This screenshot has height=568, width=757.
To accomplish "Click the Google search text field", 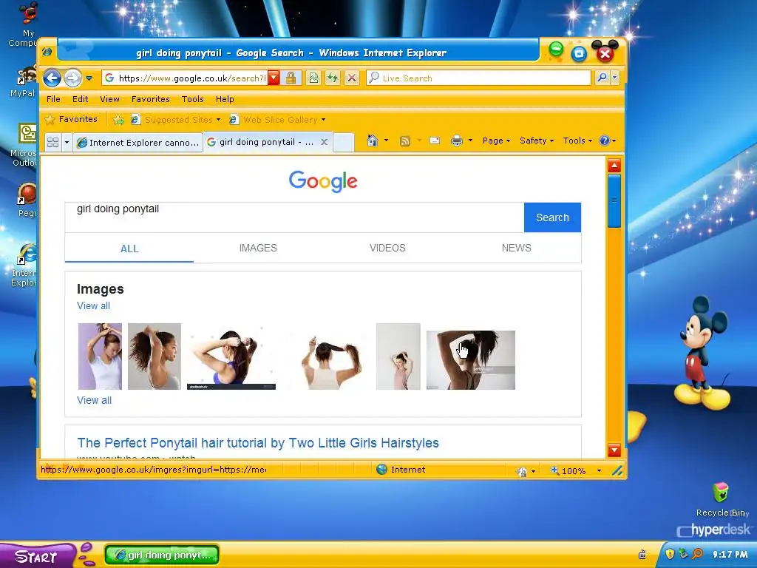I will [294, 217].
